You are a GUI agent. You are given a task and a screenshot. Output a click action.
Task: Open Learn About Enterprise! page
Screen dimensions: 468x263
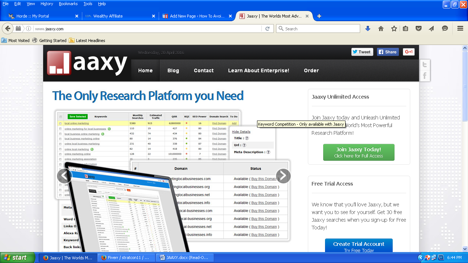pyautogui.click(x=258, y=70)
